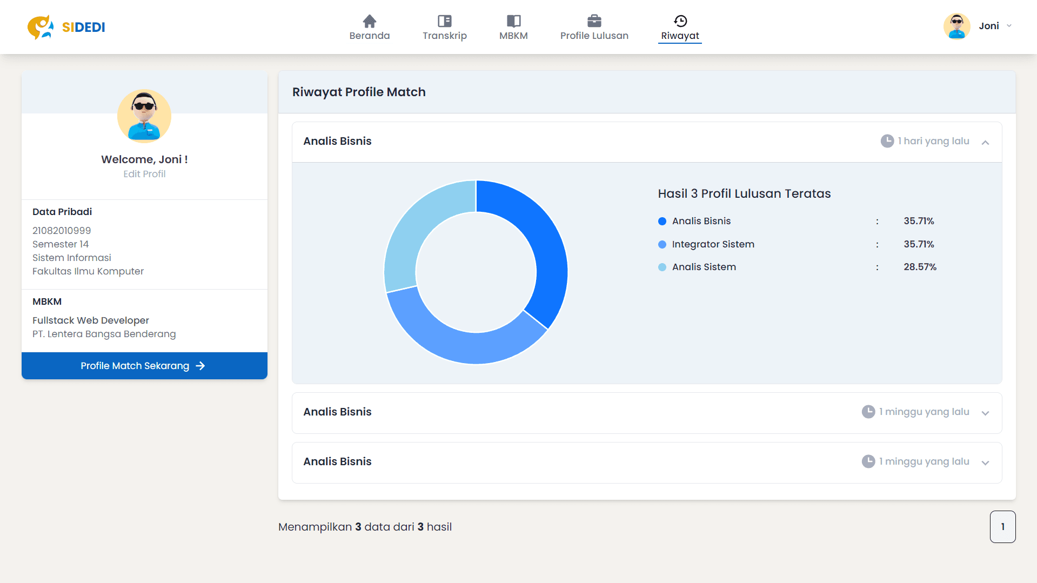Click the Profile Lulusan briefcase icon

[594, 21]
